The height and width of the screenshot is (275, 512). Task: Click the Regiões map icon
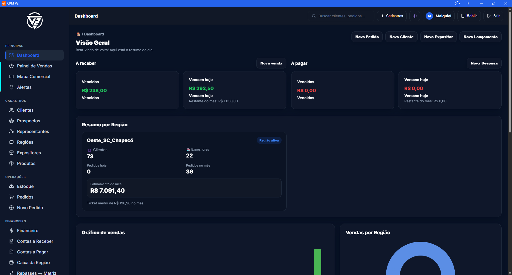coord(11,142)
